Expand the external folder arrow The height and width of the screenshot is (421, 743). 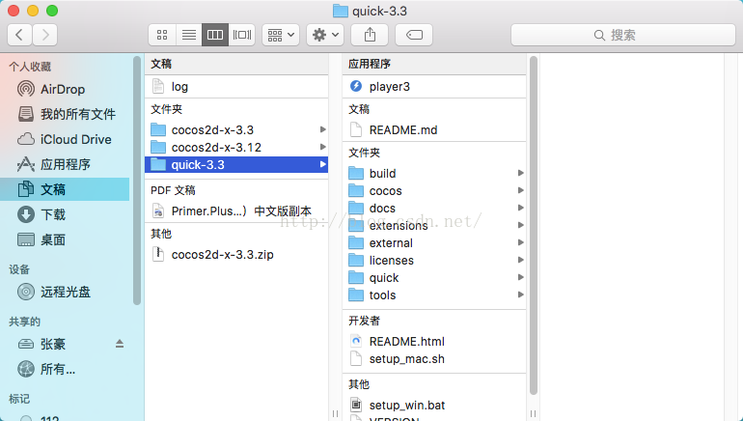[520, 242]
